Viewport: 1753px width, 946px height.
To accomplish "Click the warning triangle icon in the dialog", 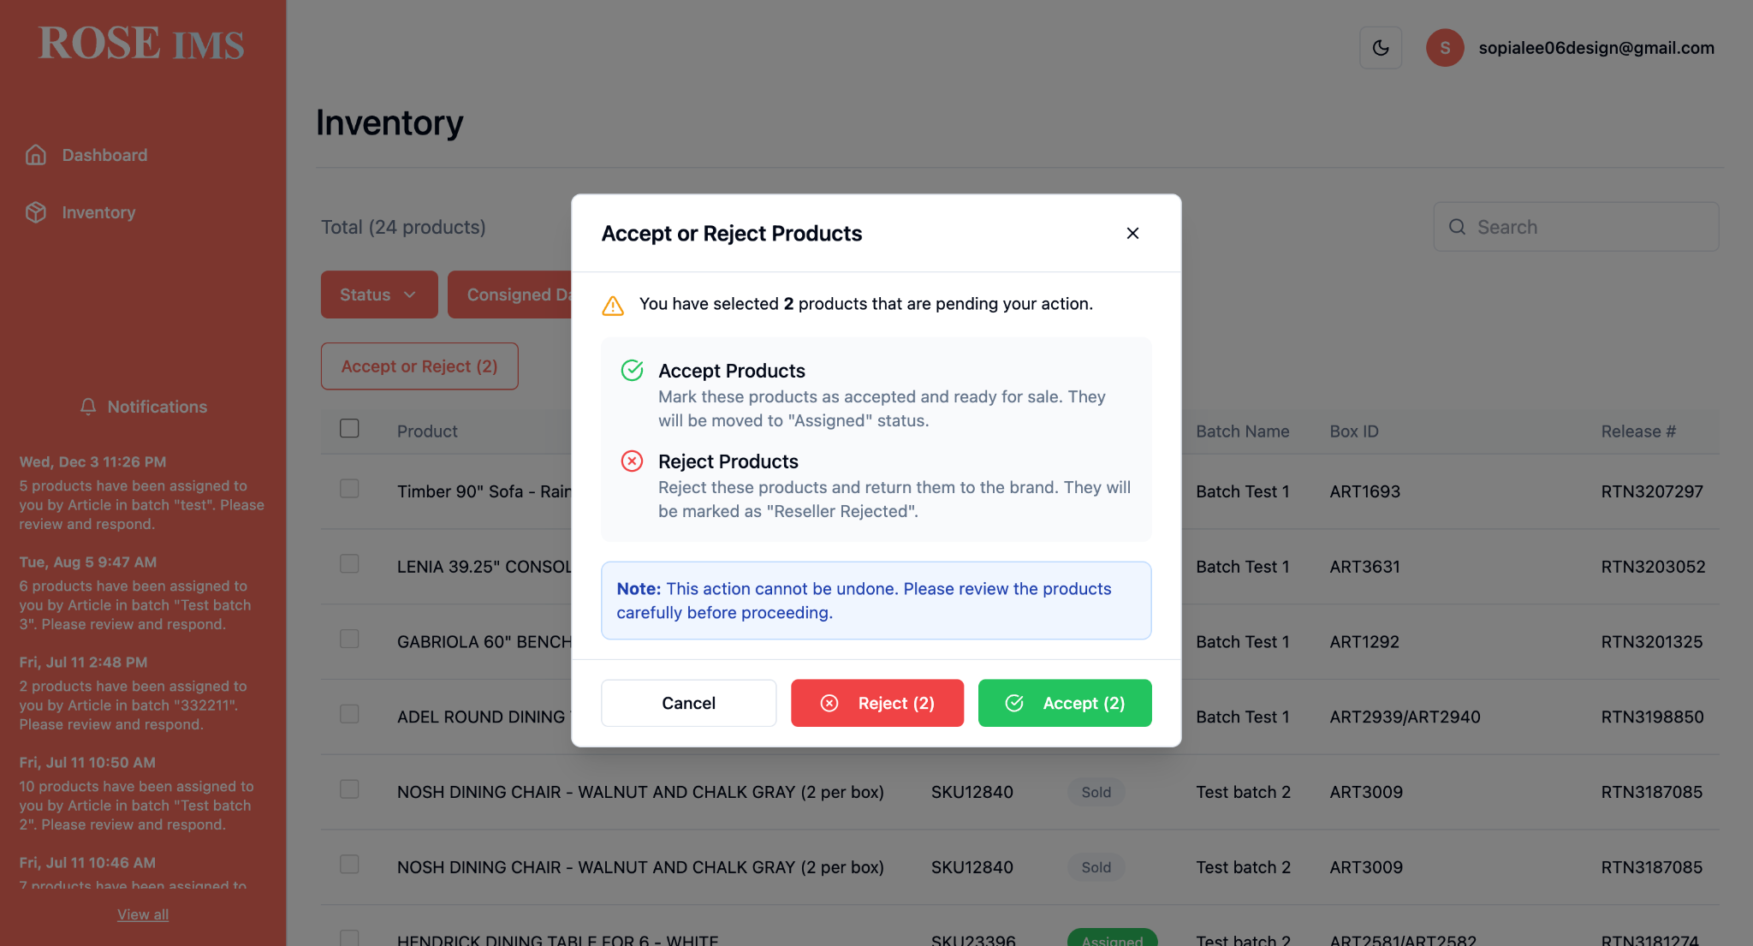I will 613,305.
